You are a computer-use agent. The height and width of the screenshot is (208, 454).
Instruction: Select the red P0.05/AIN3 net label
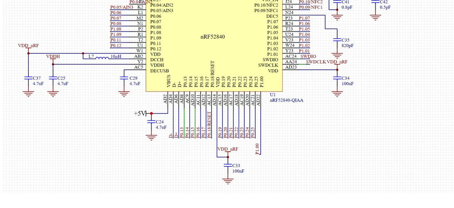[x=122, y=7]
